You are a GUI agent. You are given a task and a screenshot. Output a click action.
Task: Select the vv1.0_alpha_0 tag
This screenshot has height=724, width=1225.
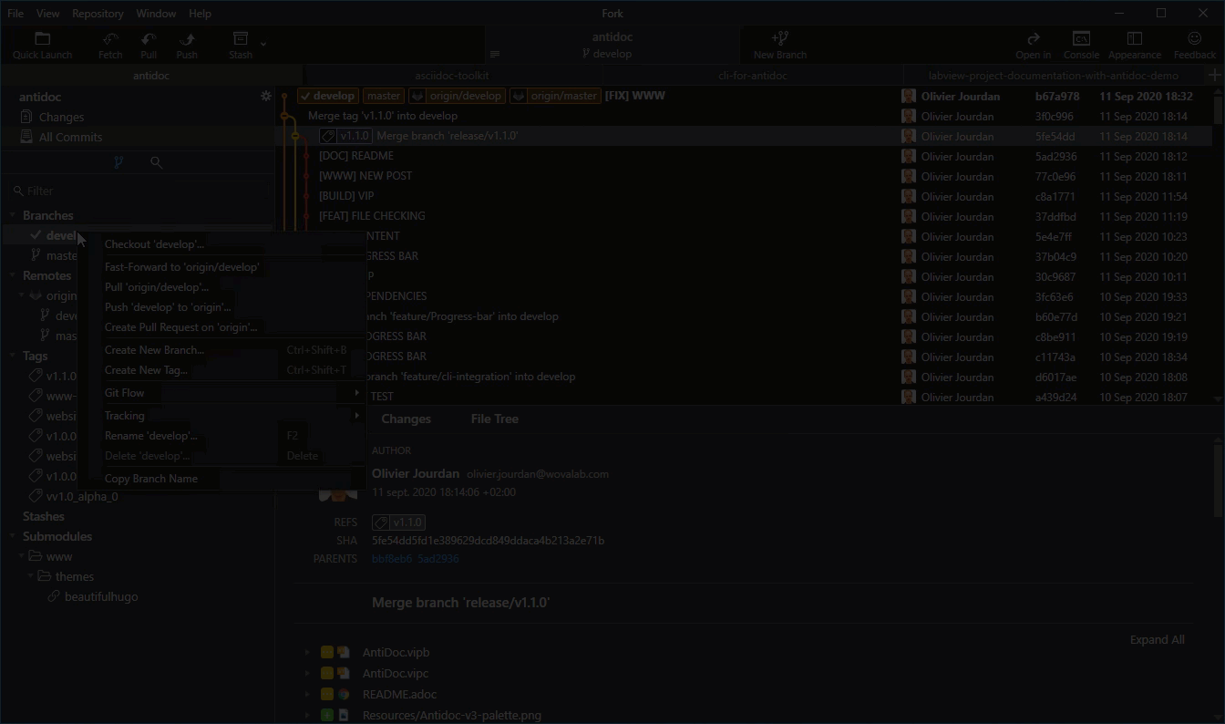tap(82, 496)
